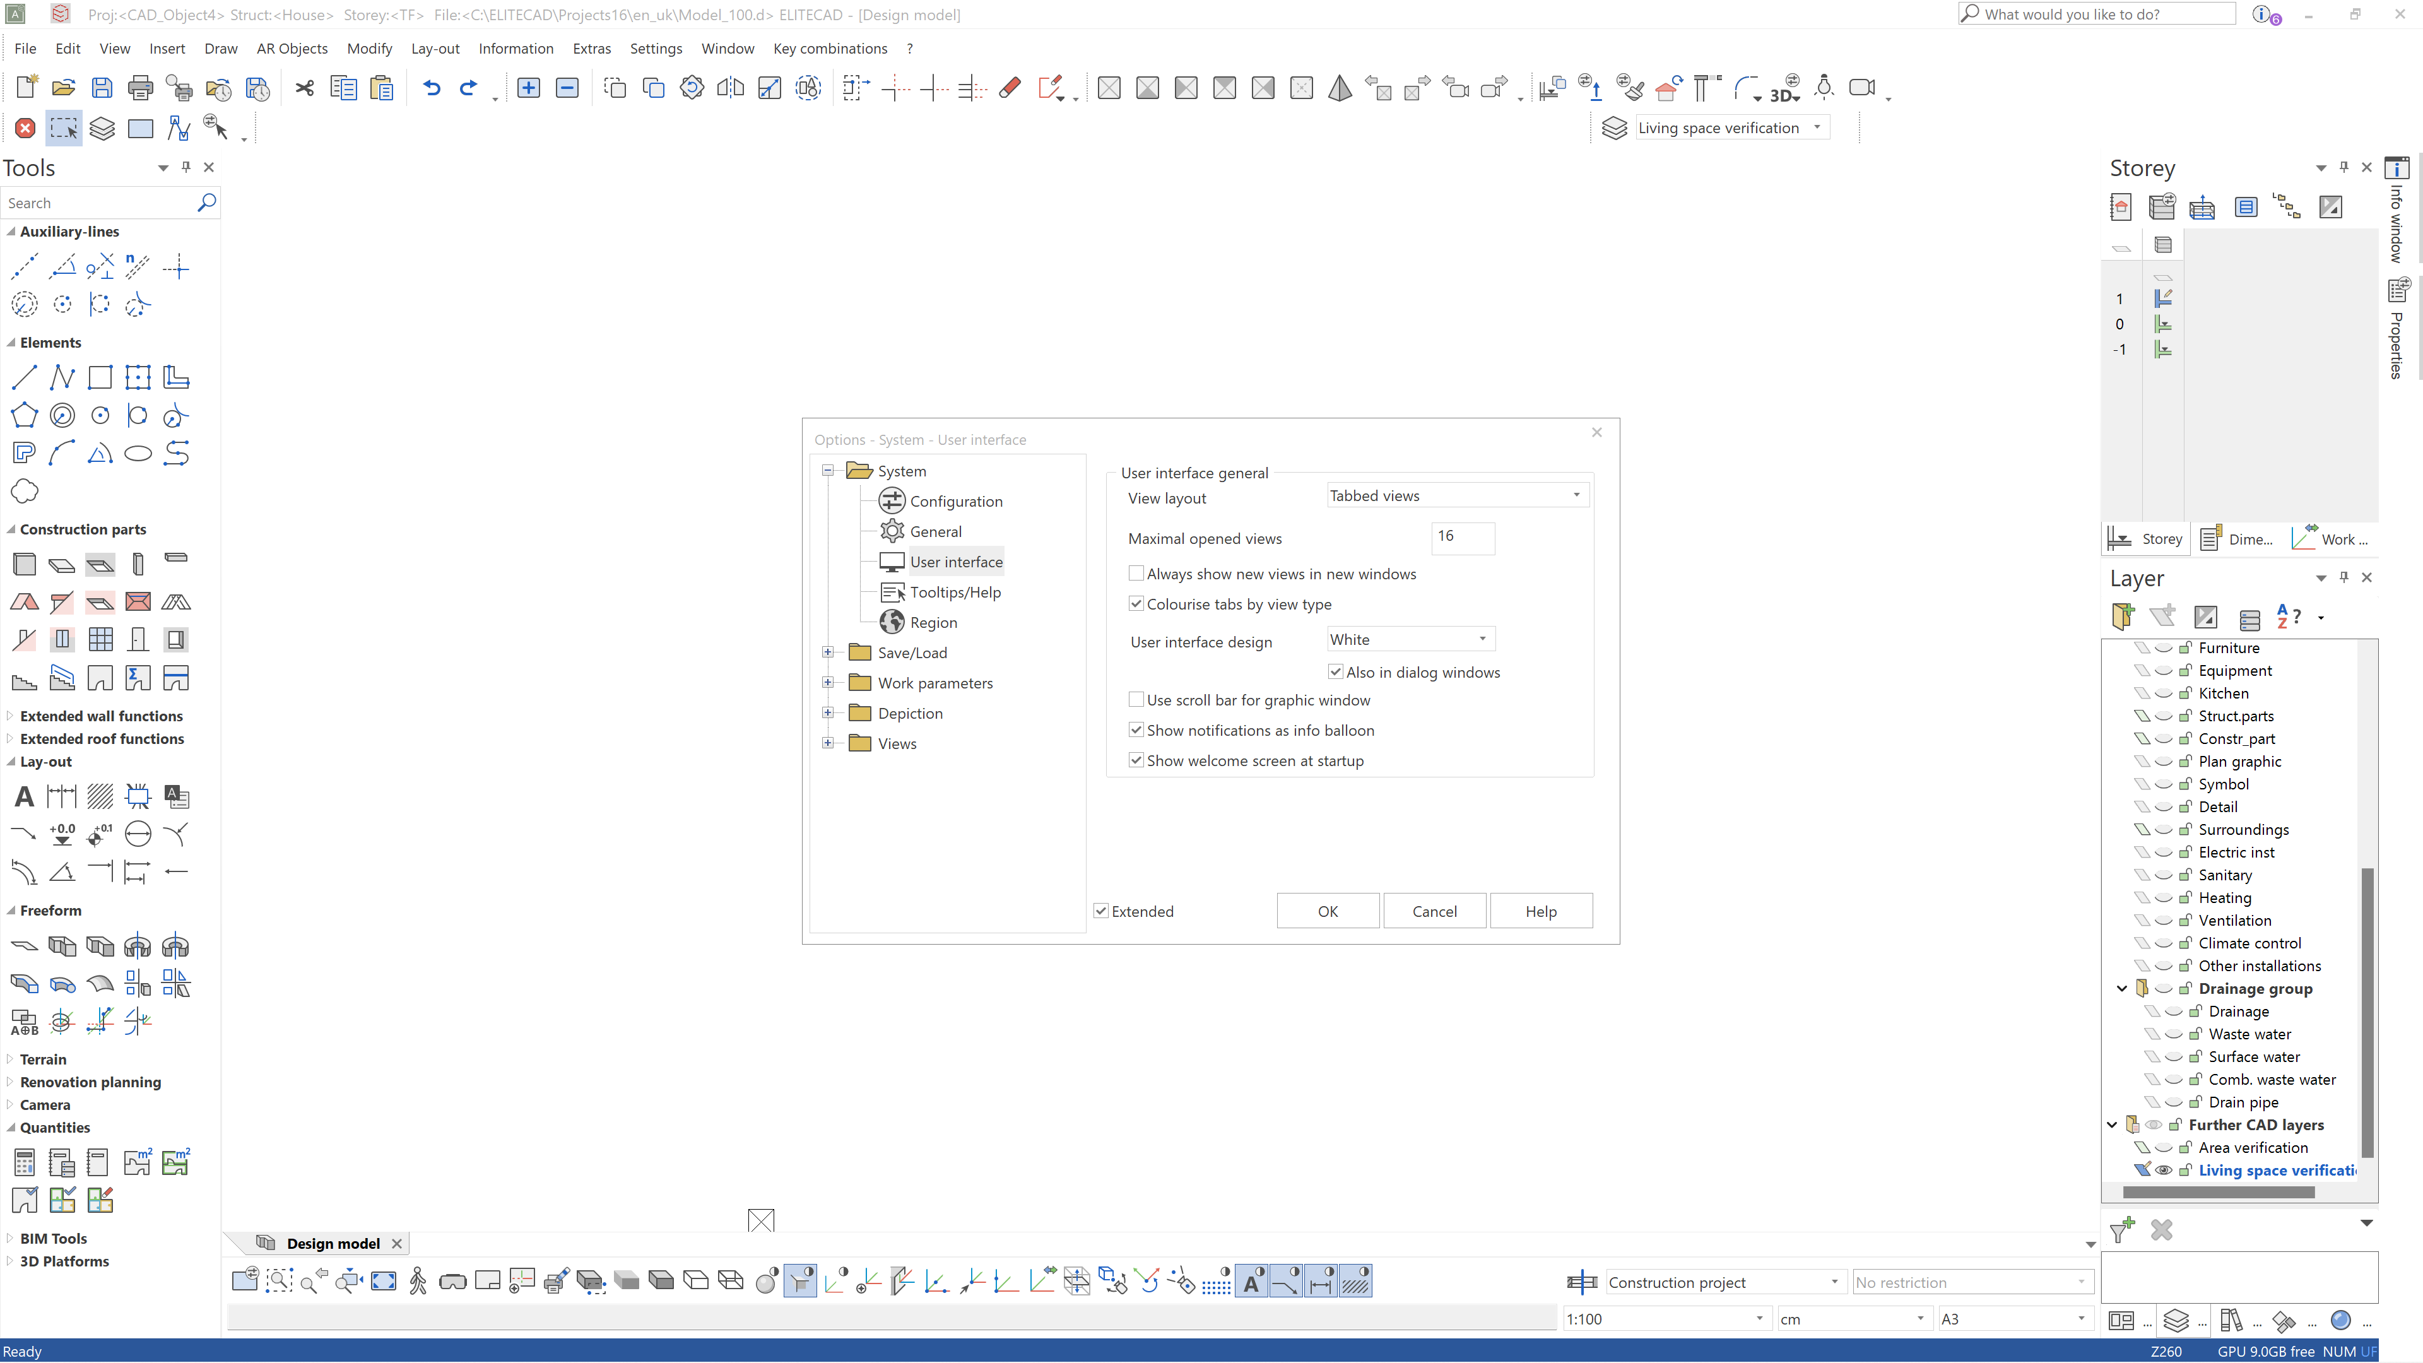The width and height of the screenshot is (2423, 1363).
Task: Expand the Work parameters tree node
Action: tap(828, 682)
